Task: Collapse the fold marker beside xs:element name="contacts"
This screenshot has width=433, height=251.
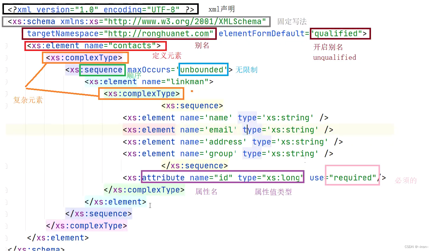Action: click(6, 46)
